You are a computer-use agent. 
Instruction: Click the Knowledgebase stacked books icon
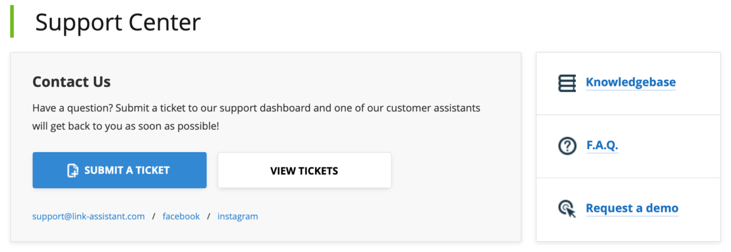pos(567,83)
